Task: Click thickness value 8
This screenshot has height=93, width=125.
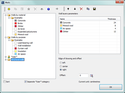Action: (115, 26)
